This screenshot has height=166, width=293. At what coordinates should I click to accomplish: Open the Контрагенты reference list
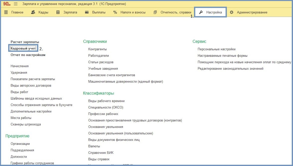click(97, 49)
